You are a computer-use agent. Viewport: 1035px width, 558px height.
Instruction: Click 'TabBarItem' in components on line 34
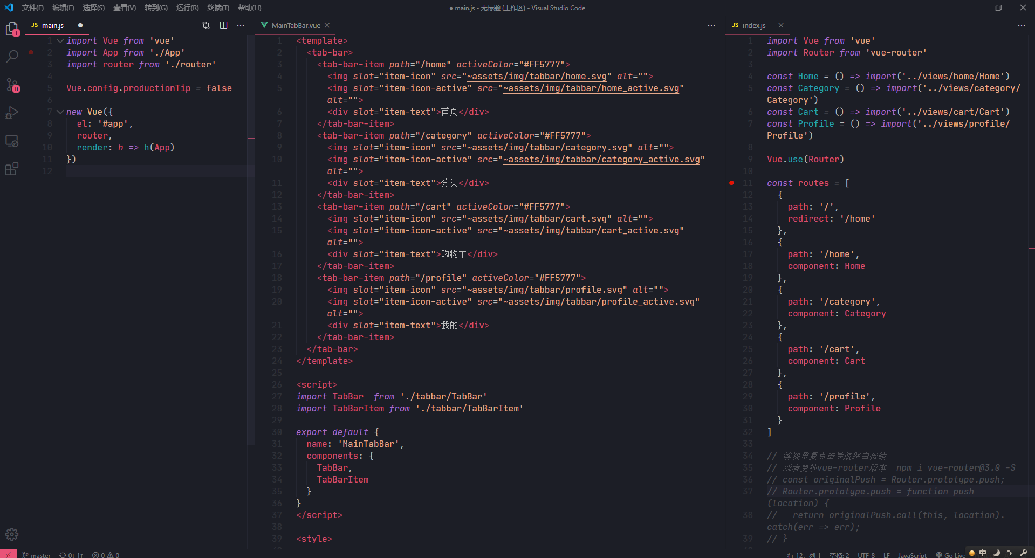tap(342, 480)
